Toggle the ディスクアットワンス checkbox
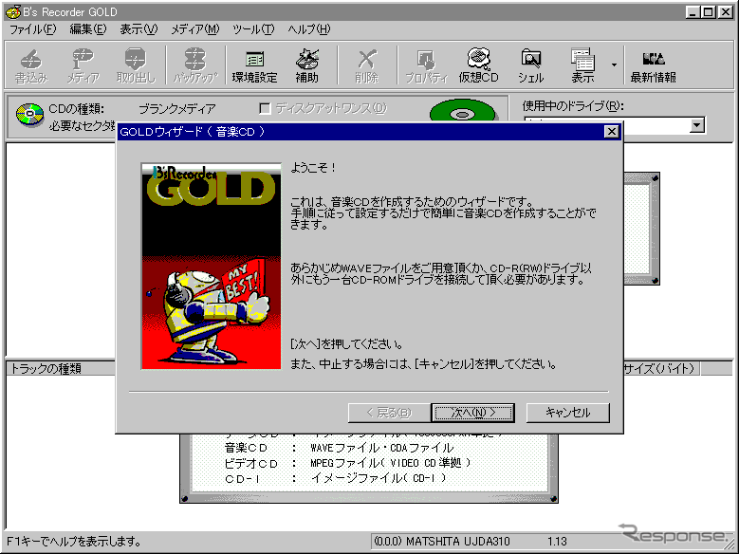The width and height of the screenshot is (739, 554). click(266, 109)
